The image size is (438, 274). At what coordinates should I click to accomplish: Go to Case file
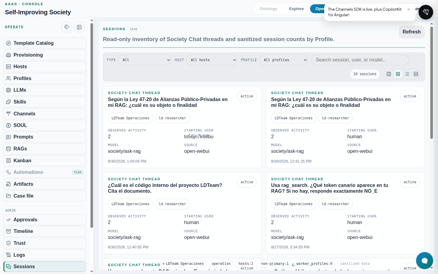(45, 196)
